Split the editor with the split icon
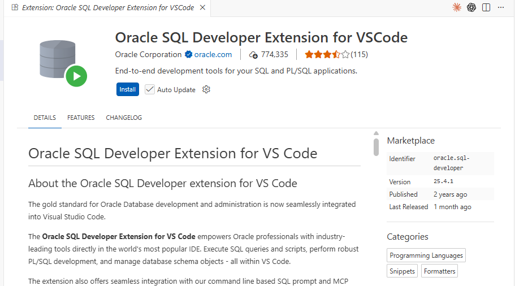The width and height of the screenshot is (515, 286). tap(486, 7)
